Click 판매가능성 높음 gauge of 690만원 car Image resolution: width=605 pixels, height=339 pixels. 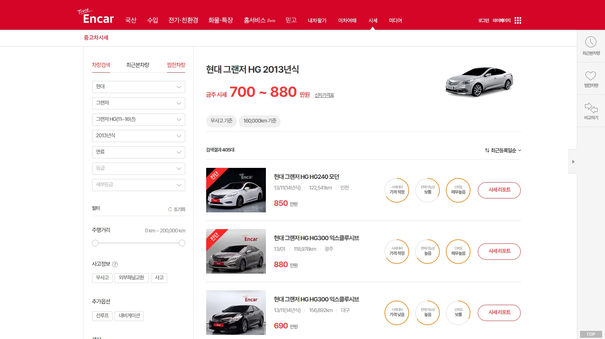(x=427, y=313)
